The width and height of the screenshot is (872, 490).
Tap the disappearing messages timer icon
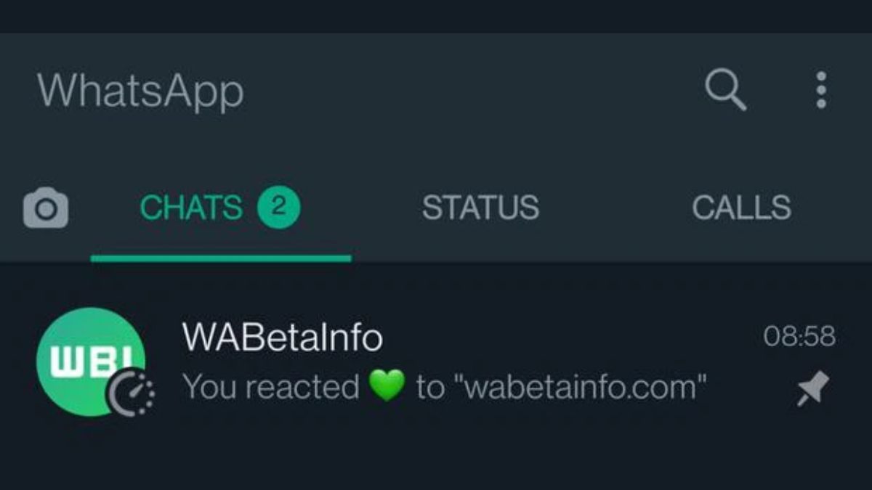132,394
